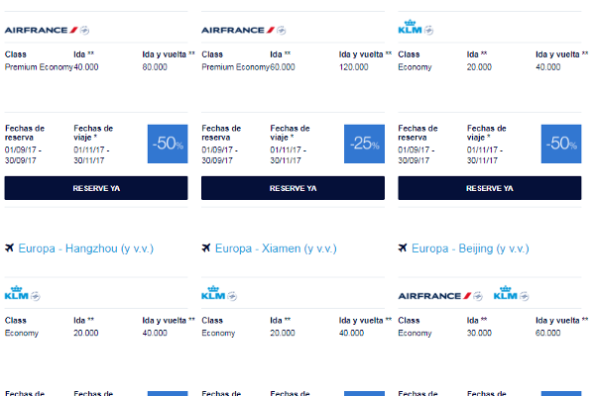Viewport: 595px width, 396px height.
Task: Click the SkyTeam icon beside Hangzhou card's KLM logo
Action: [36, 296]
